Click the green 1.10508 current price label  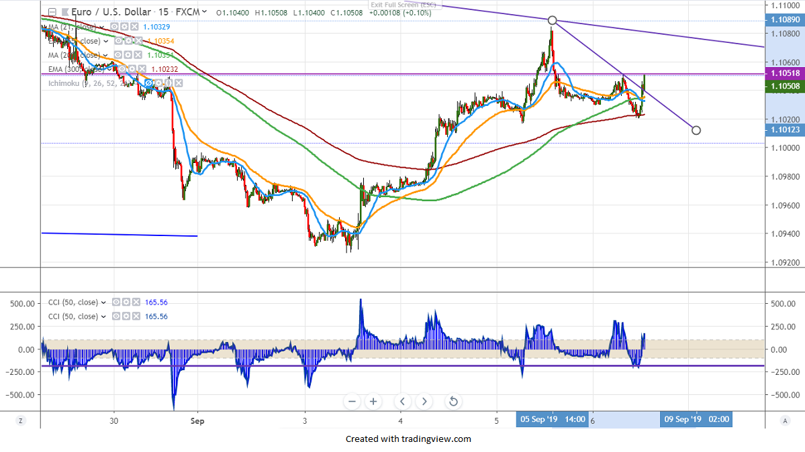(x=785, y=87)
